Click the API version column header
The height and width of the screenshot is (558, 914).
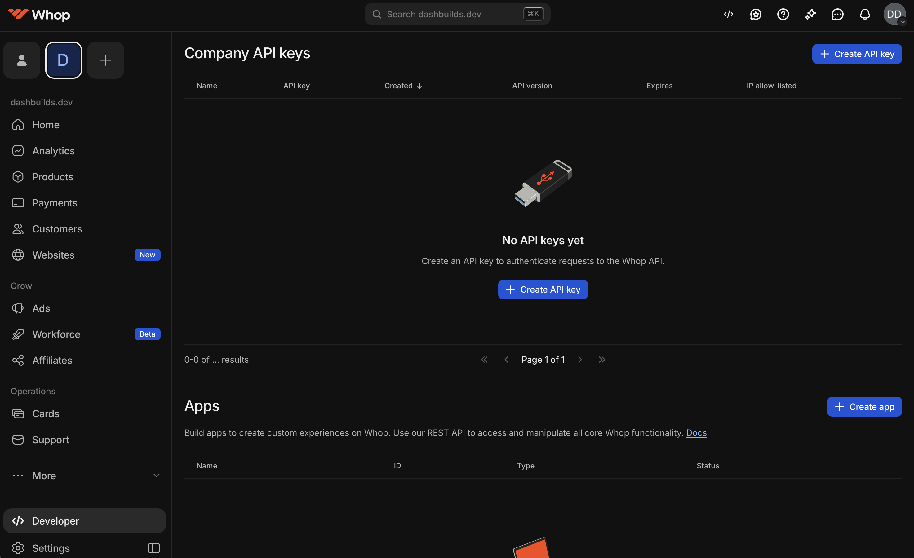click(x=532, y=86)
